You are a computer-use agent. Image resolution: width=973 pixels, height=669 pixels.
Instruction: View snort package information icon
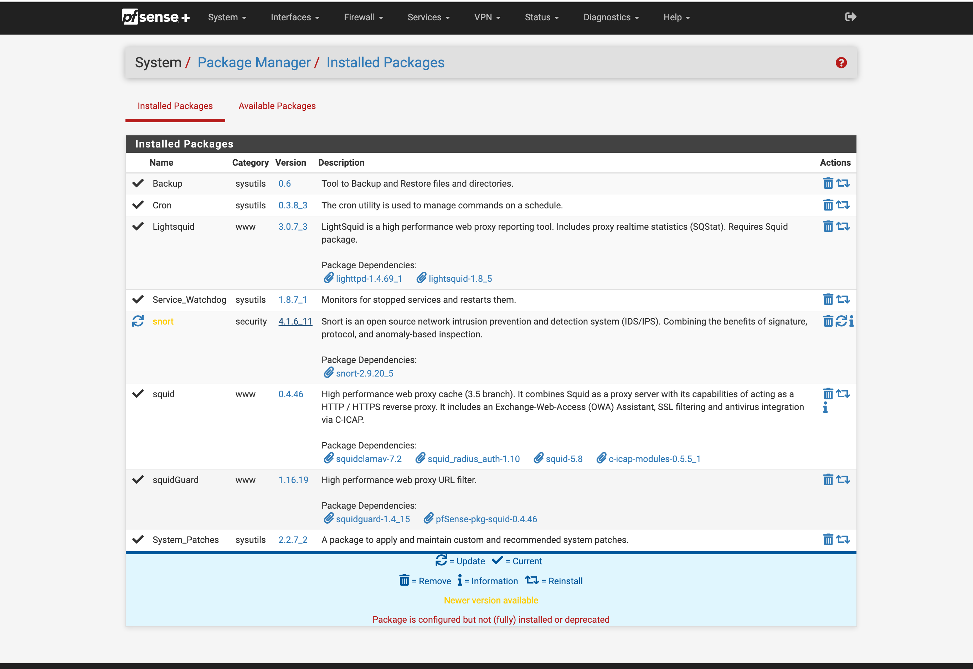pyautogui.click(x=851, y=322)
